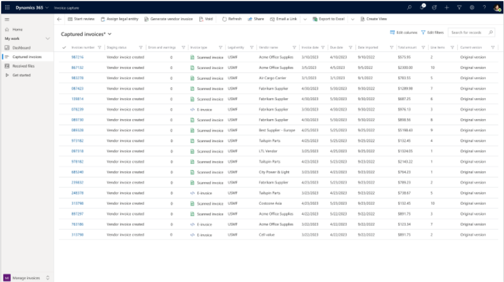Click vendor cell 'Air Cargo Carrier'
Viewport: 504px width, 282px height.
pyautogui.click(x=272, y=78)
